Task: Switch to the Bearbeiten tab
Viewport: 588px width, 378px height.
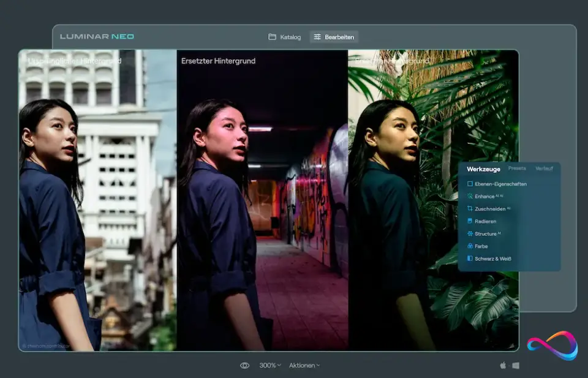Action: point(336,37)
